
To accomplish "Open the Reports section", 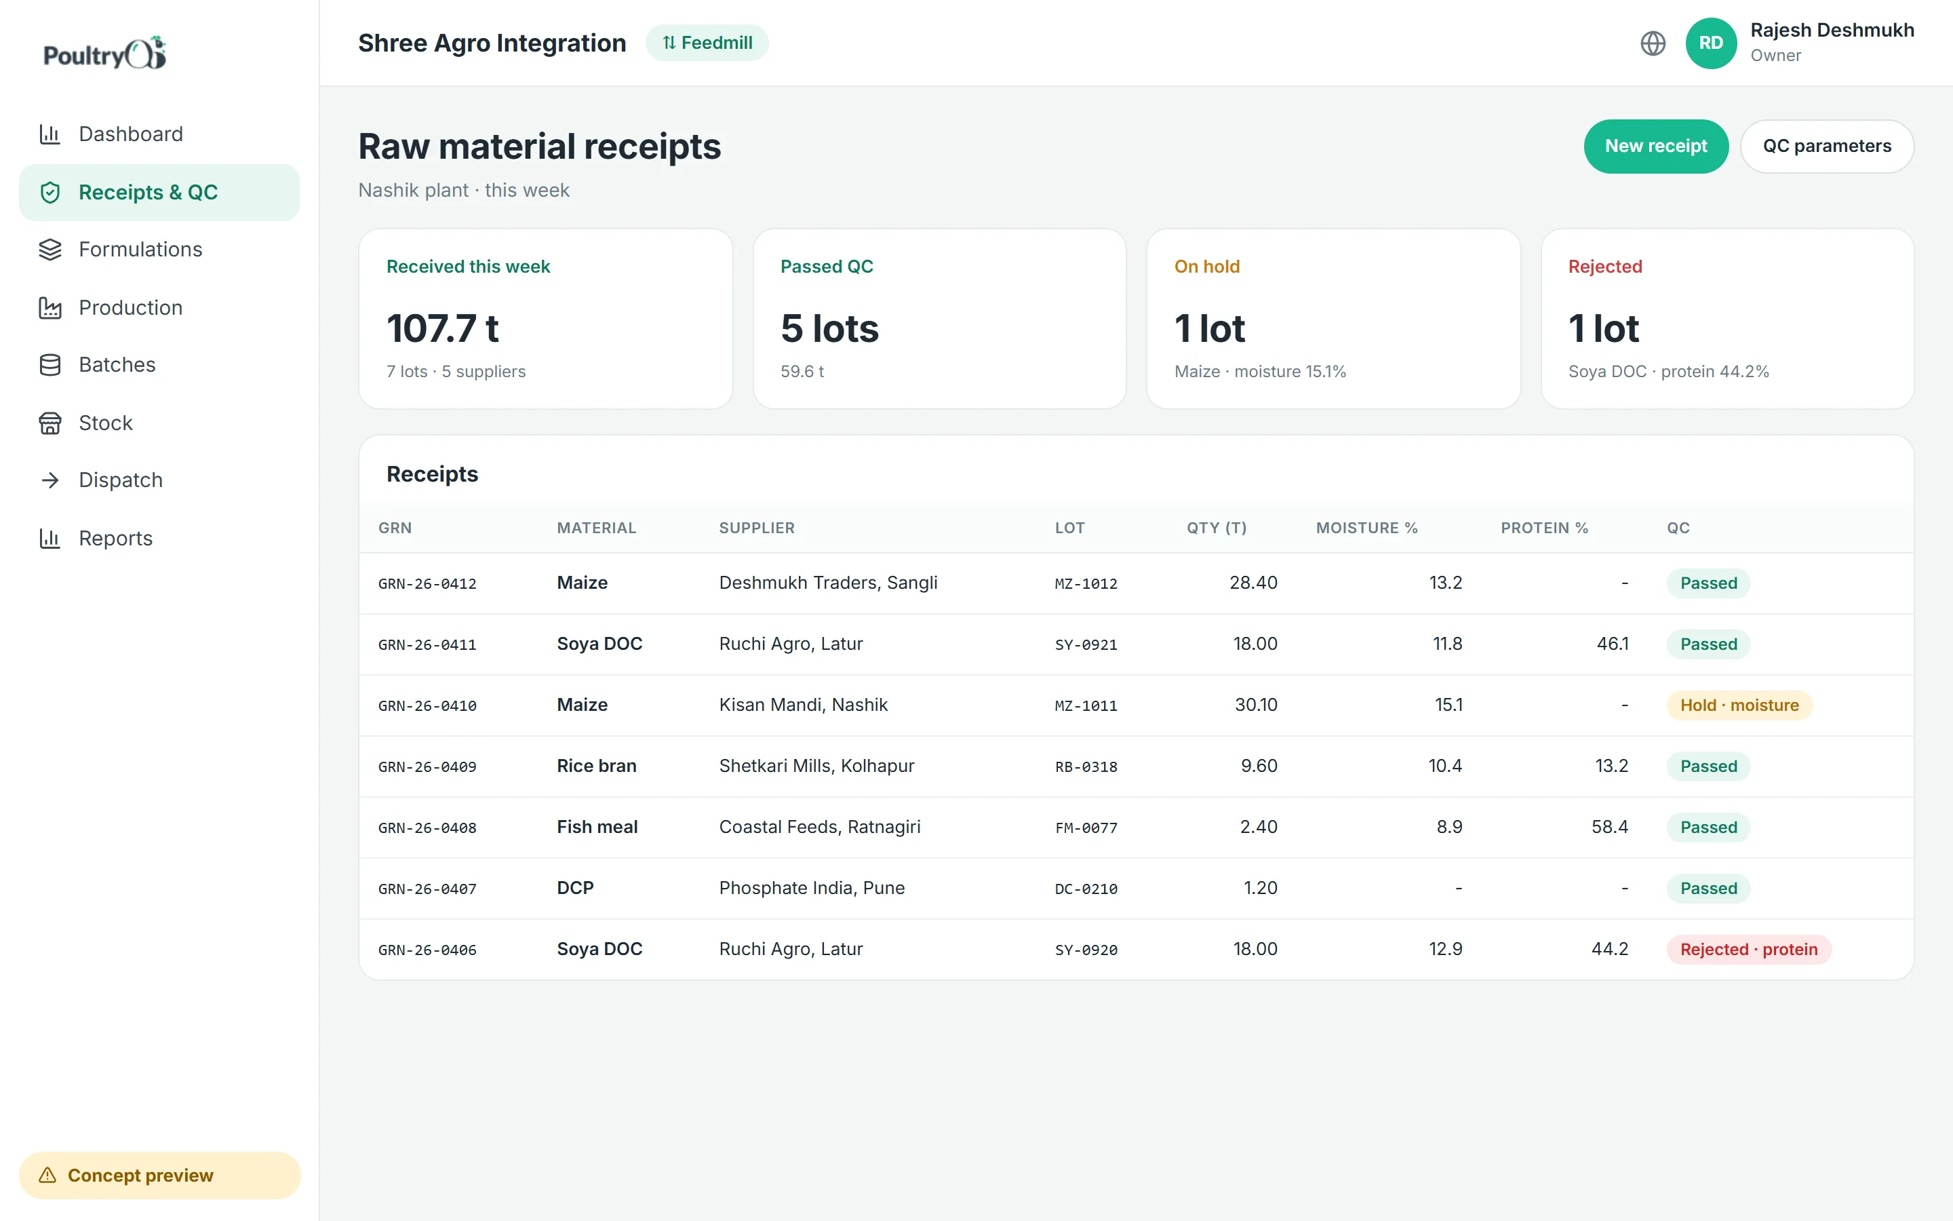I will [159, 539].
